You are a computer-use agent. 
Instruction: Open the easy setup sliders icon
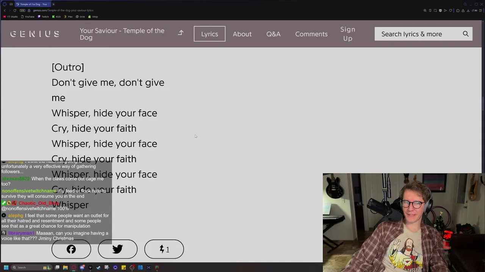point(480,10)
